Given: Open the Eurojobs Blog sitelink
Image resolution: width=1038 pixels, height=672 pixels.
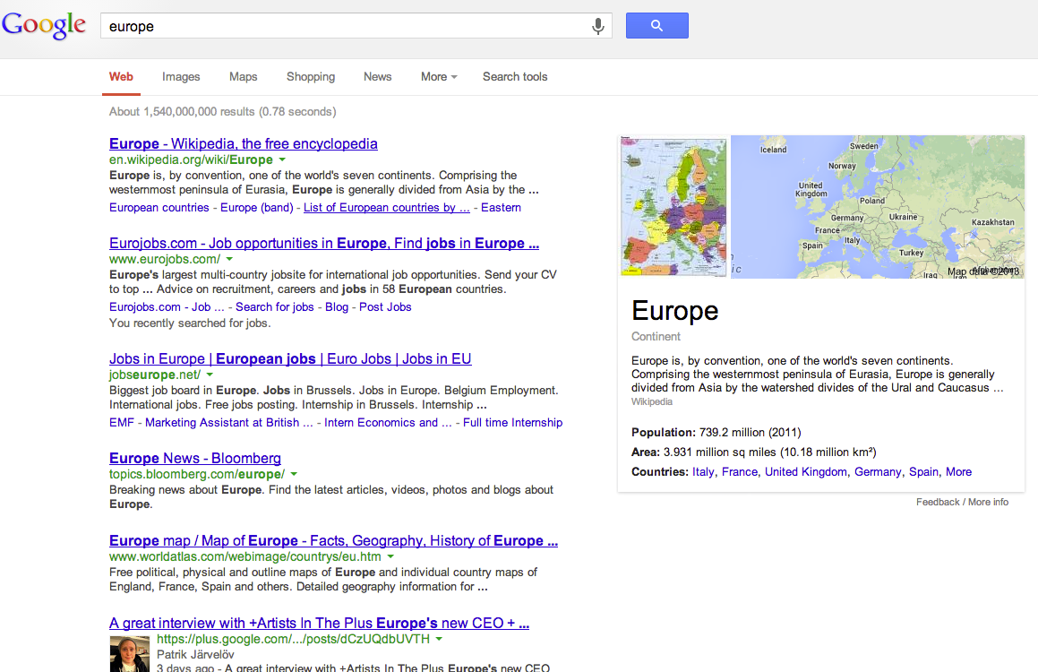Looking at the screenshot, I should coord(336,306).
